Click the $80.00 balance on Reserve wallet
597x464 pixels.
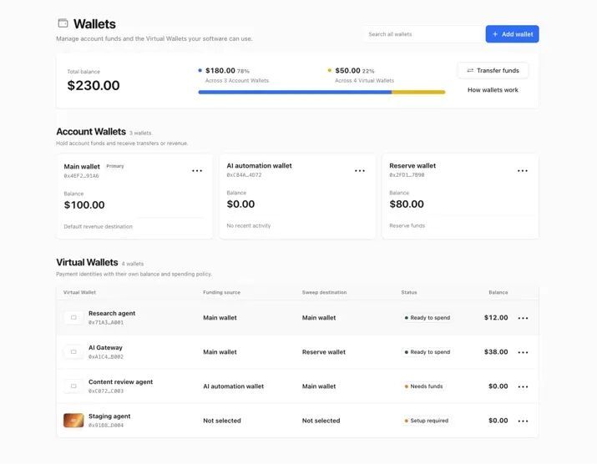[407, 204]
